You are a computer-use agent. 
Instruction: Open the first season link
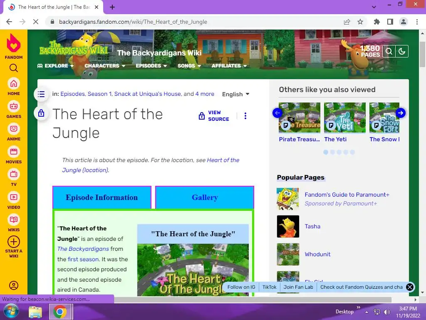point(83,259)
